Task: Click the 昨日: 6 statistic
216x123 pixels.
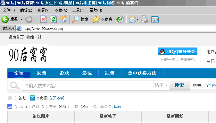Action: click(x=38, y=106)
